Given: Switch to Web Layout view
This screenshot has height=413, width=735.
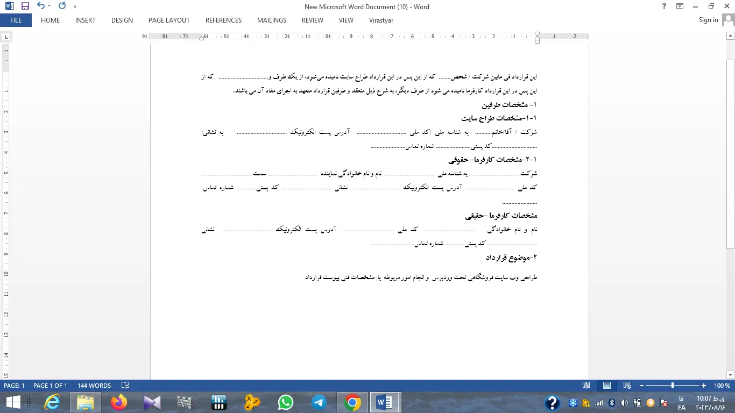Looking at the screenshot, I should [x=627, y=386].
